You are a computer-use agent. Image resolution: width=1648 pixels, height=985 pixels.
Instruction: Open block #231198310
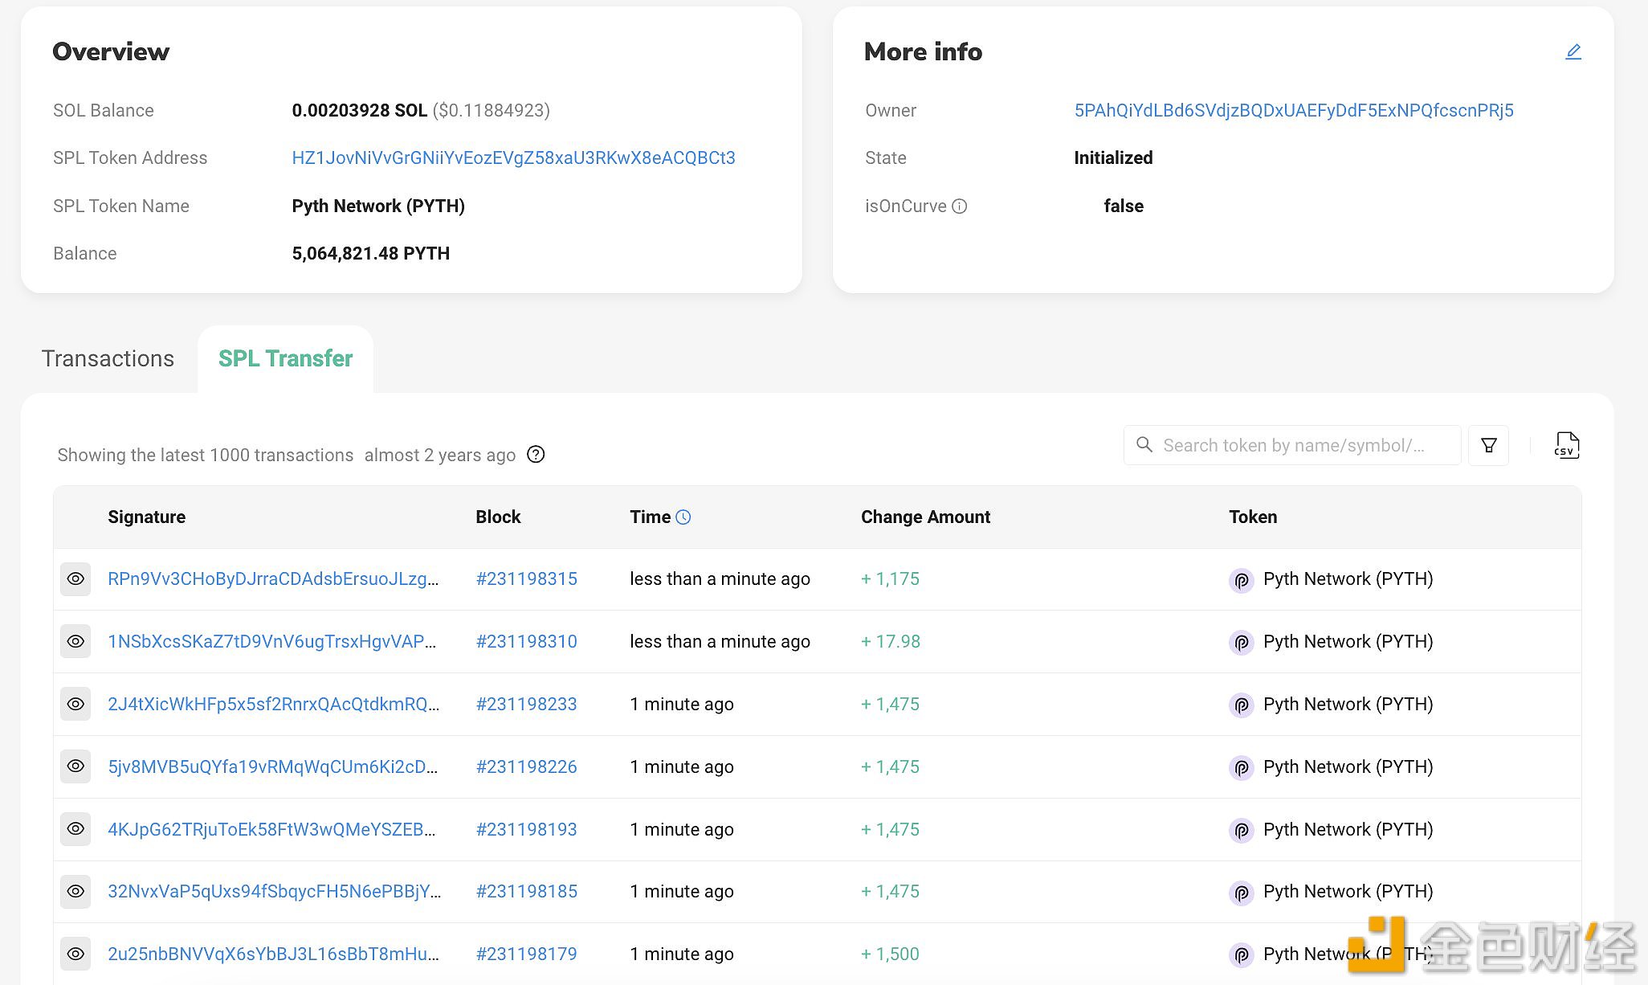527,642
